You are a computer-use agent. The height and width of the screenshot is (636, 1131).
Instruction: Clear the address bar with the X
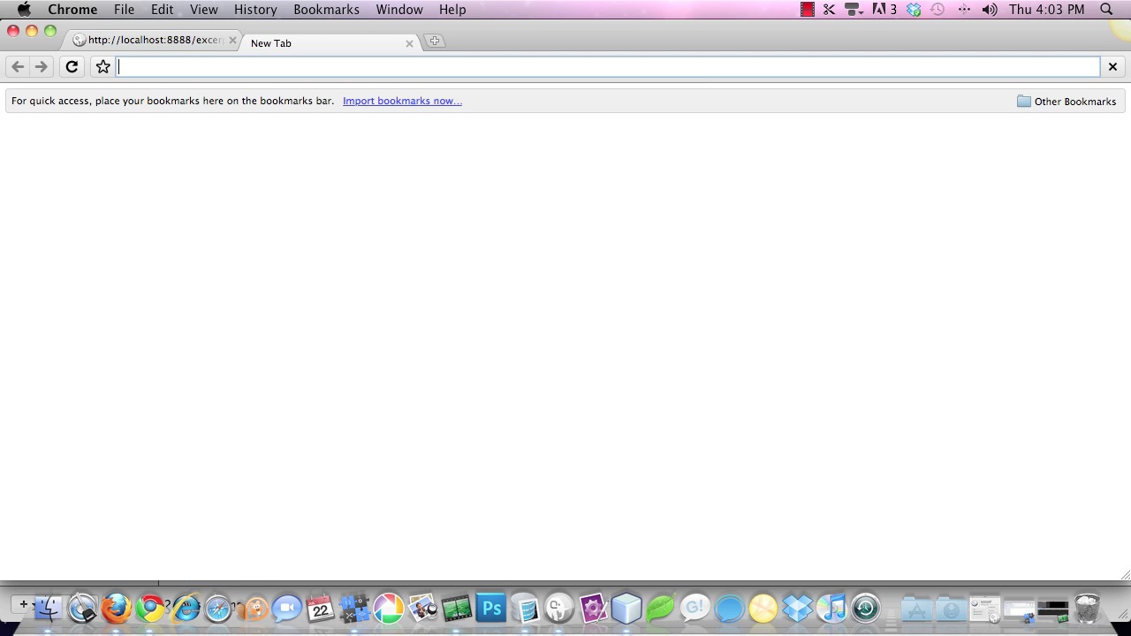pos(1113,67)
